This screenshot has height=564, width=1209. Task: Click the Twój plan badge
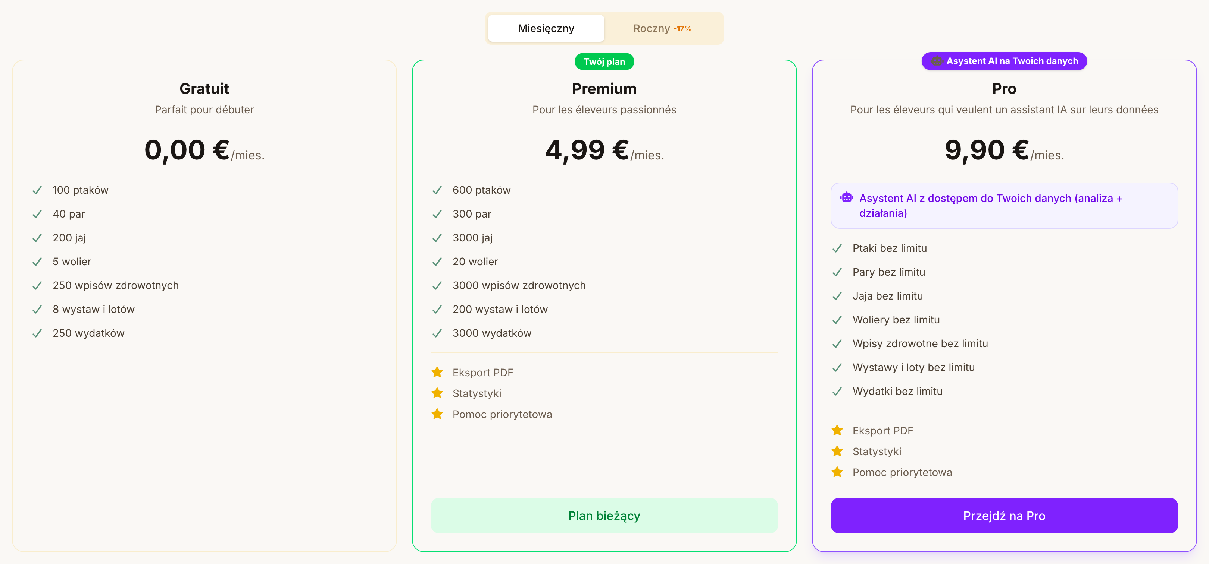pyautogui.click(x=604, y=61)
